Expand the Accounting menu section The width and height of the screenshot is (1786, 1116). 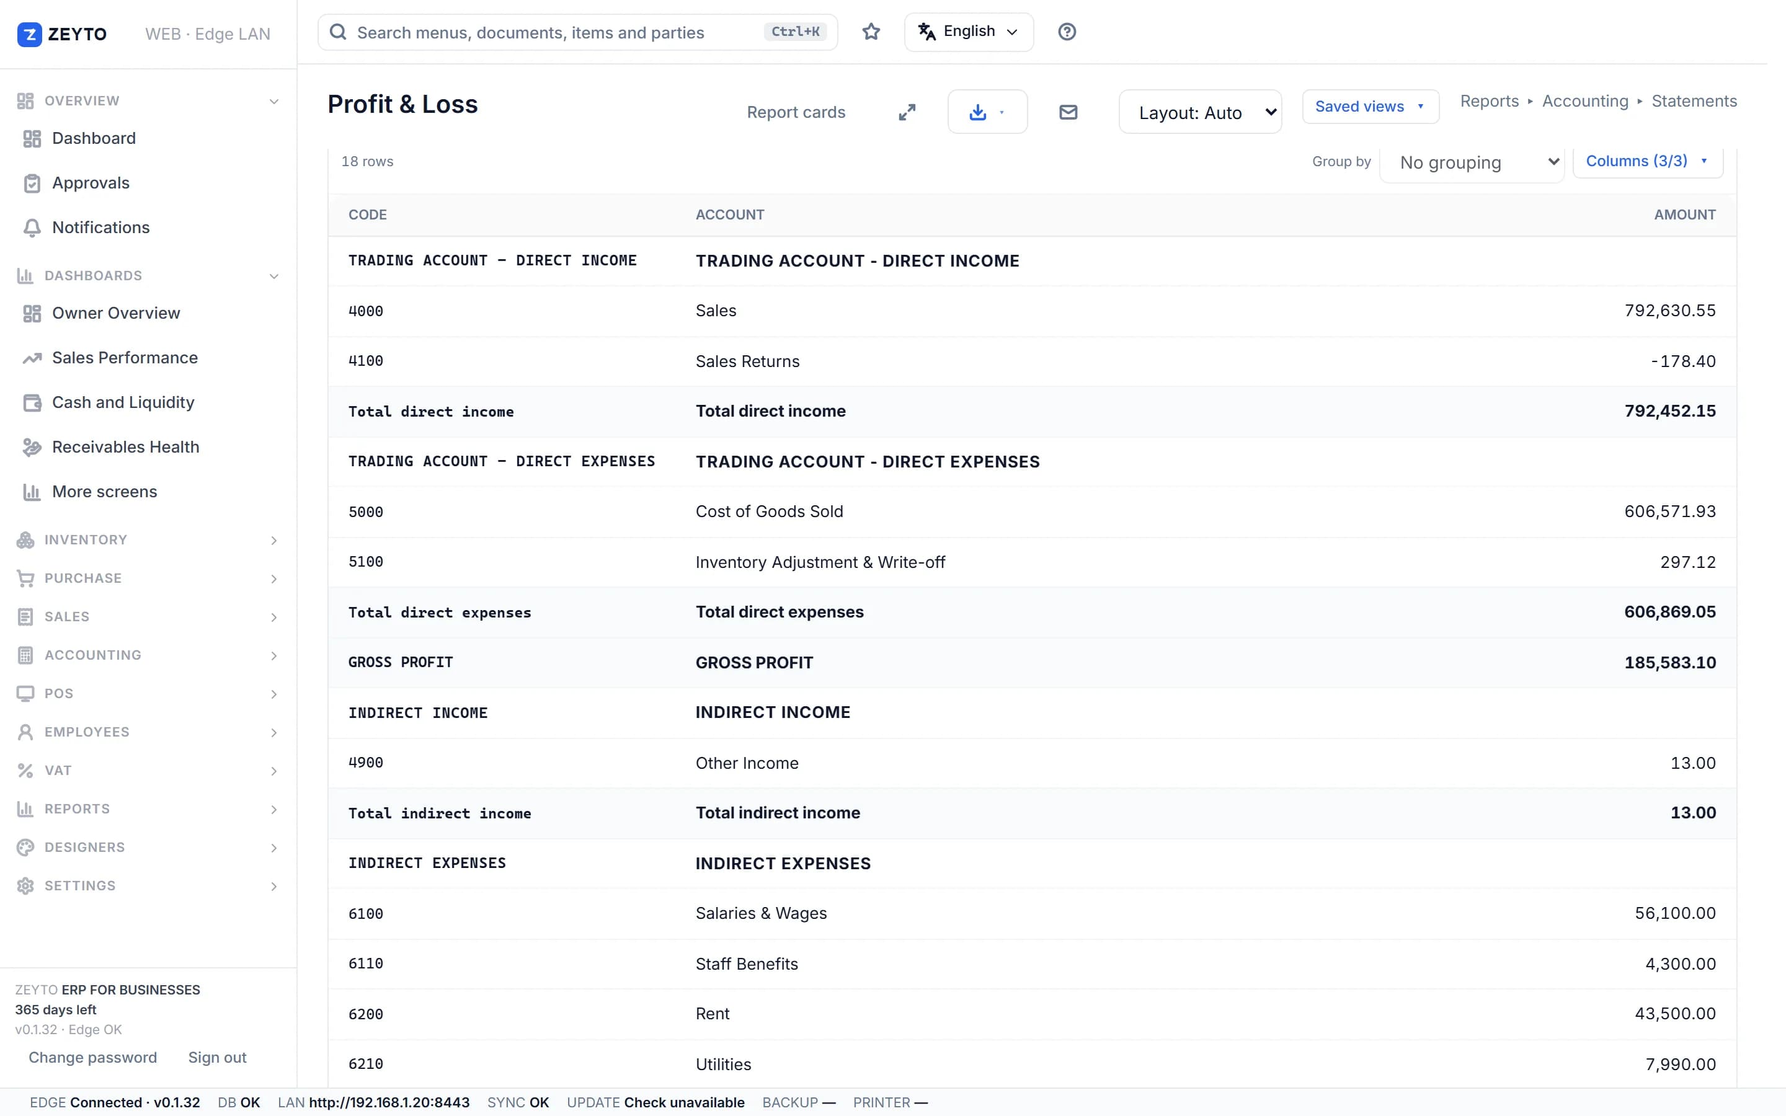click(148, 655)
